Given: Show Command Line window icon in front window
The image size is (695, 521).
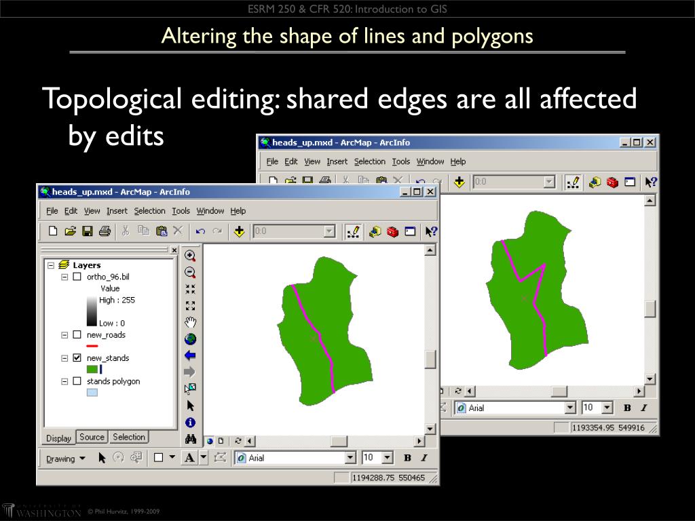Looking at the screenshot, I should pos(410,231).
